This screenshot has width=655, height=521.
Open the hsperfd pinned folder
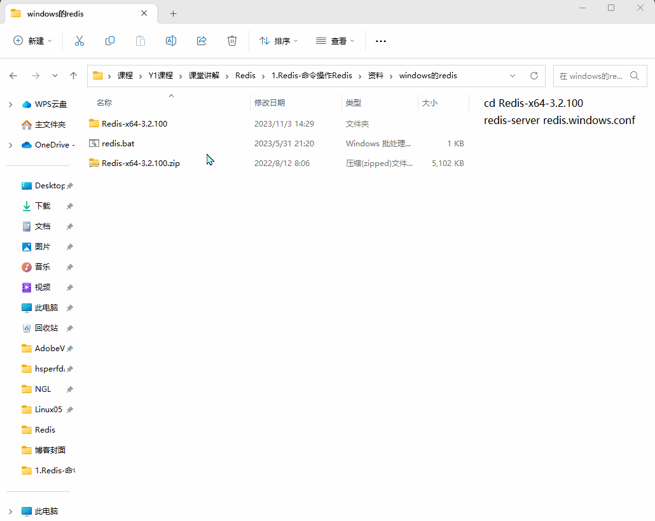(50, 369)
